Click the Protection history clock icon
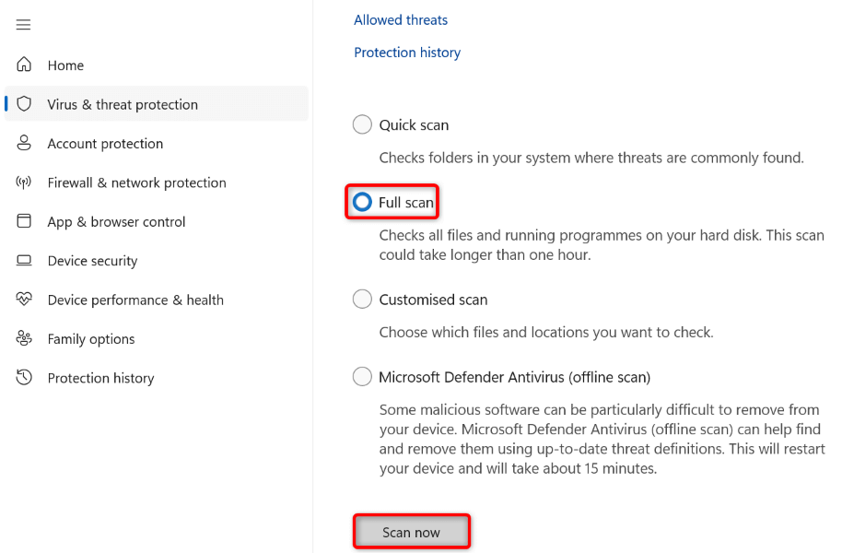The width and height of the screenshot is (842, 553). pos(25,378)
